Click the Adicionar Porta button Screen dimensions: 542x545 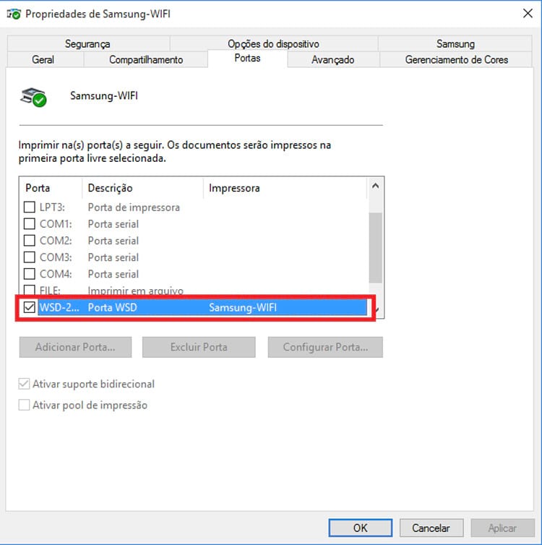tap(75, 348)
